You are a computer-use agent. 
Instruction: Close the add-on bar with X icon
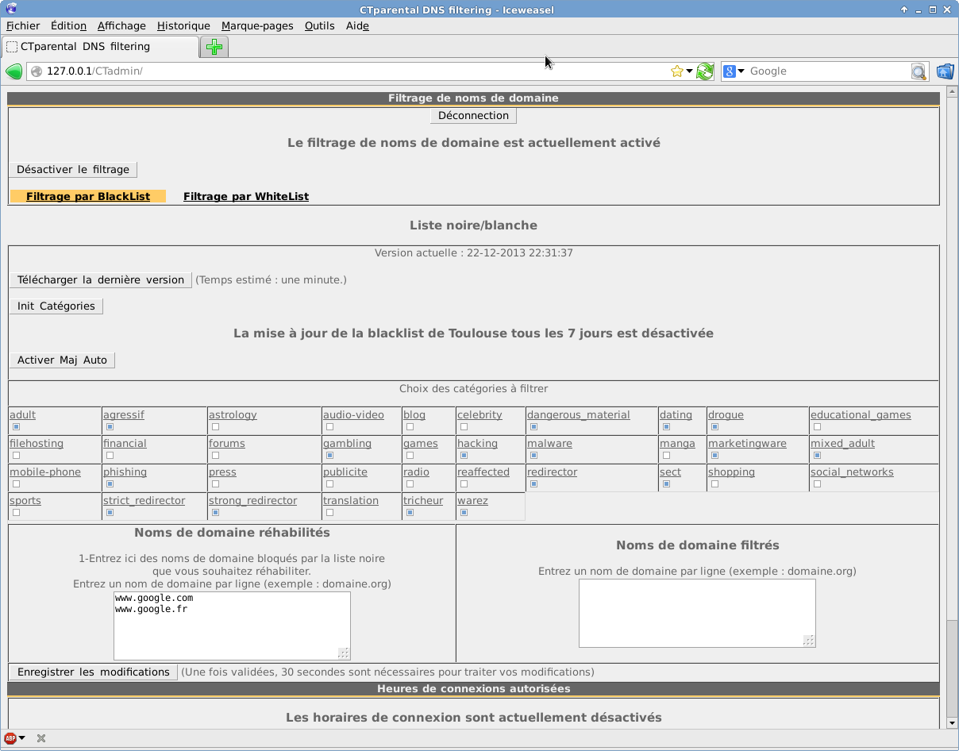[41, 738]
